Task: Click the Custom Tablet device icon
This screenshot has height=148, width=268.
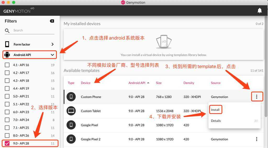Action: (x=71, y=111)
